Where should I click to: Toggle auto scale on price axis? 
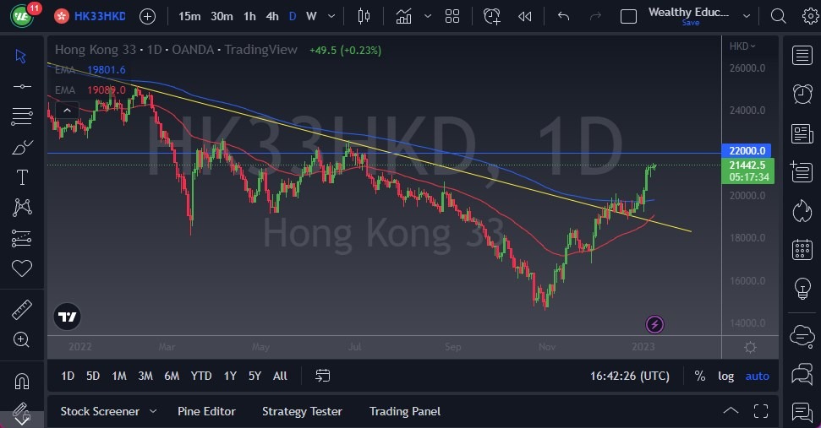point(757,376)
